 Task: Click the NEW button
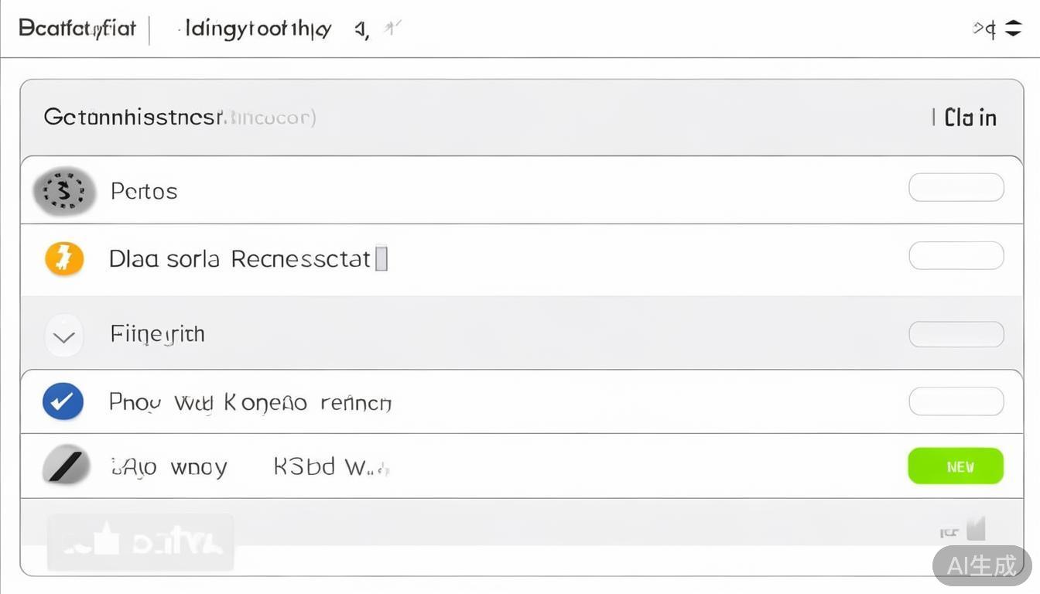(955, 466)
